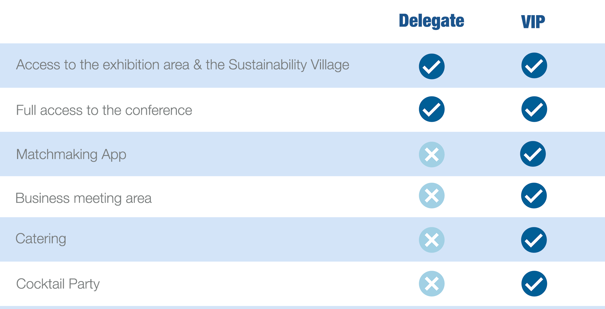
Task: Click VIP checkmark for full conference access
Action: pyautogui.click(x=534, y=109)
